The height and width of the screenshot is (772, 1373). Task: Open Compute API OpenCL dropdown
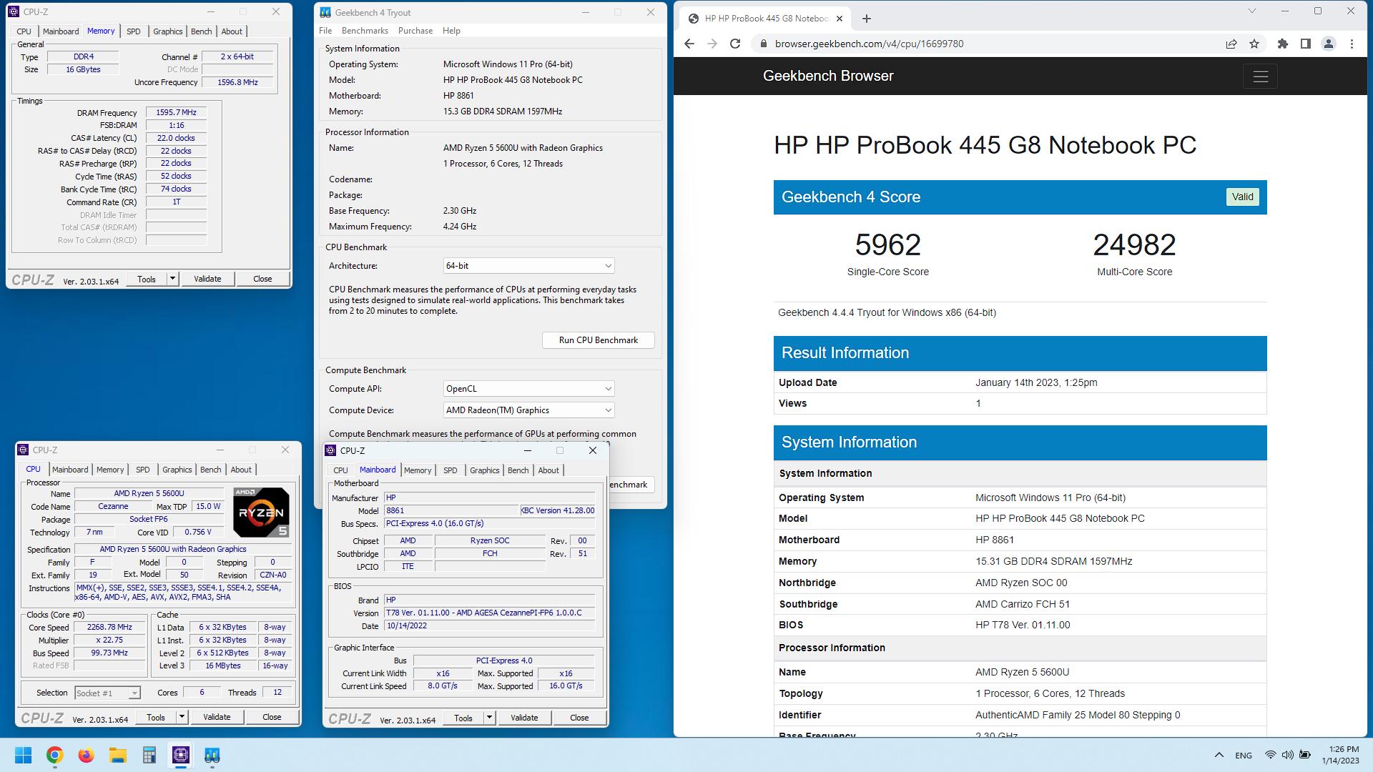pos(528,389)
